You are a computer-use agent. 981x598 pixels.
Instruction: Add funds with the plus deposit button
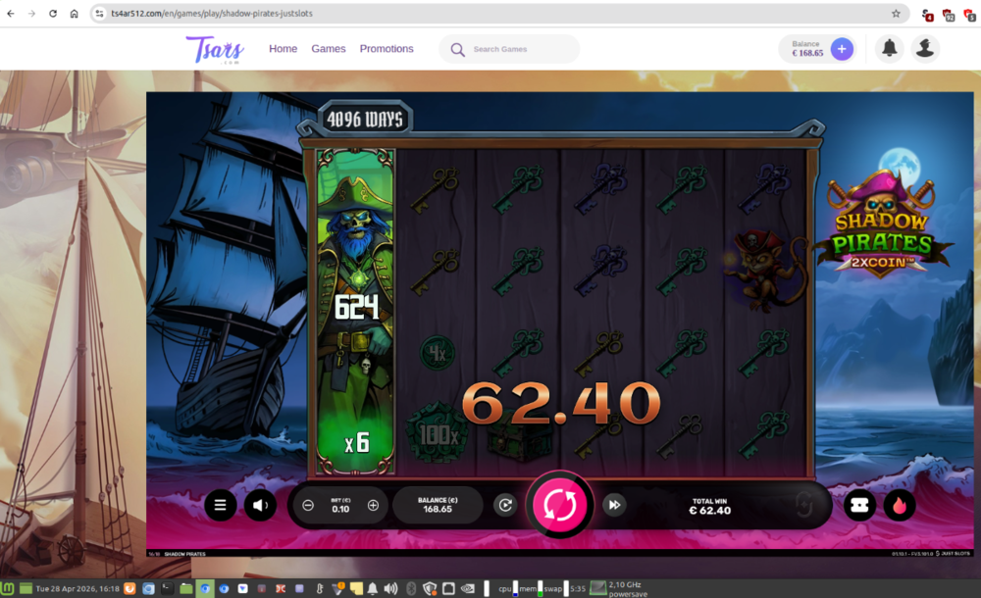(x=842, y=49)
